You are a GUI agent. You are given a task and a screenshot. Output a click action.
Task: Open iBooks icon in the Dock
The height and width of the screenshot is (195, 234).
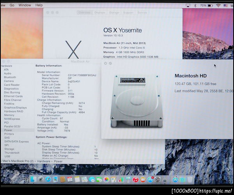click(x=143, y=180)
